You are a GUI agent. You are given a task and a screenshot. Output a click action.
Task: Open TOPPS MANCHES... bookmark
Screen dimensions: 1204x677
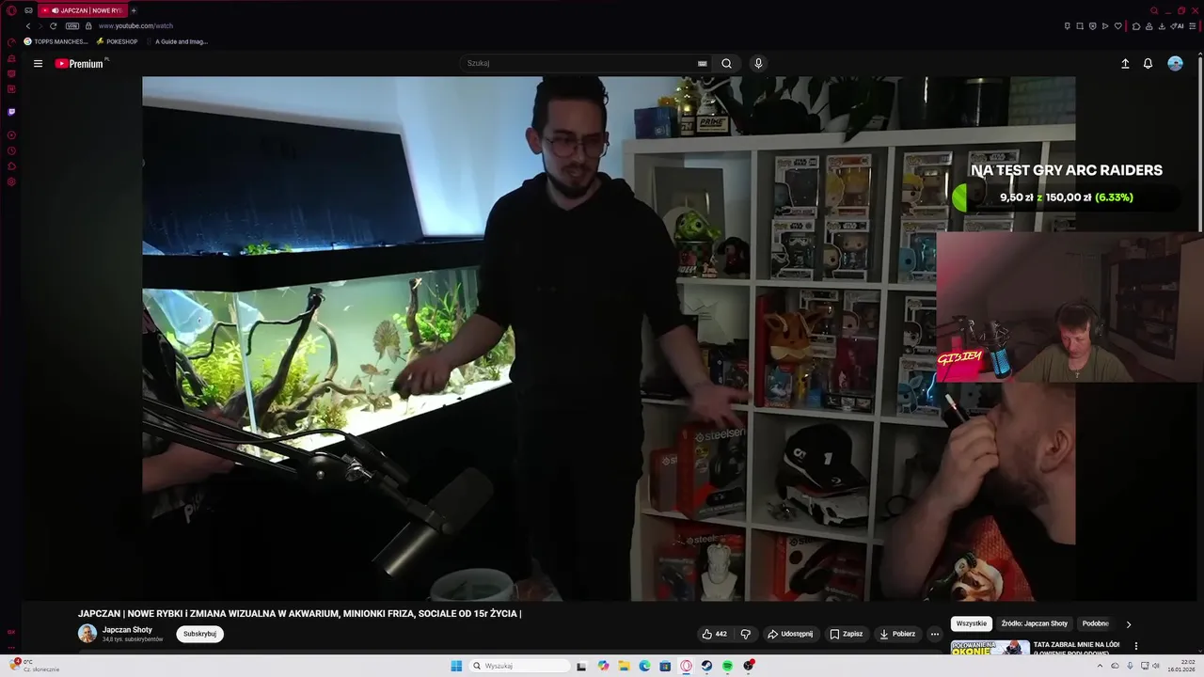55,41
